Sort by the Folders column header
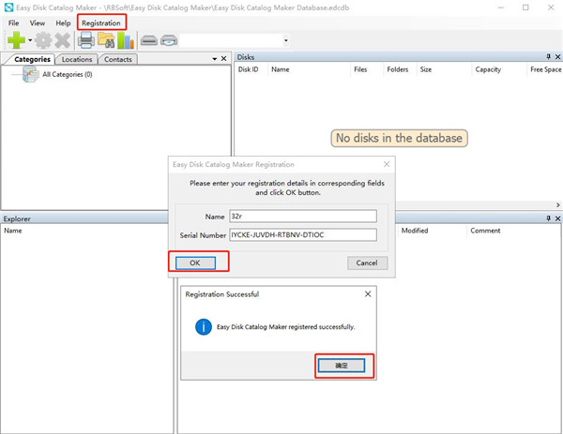563x434 pixels. pyautogui.click(x=398, y=69)
